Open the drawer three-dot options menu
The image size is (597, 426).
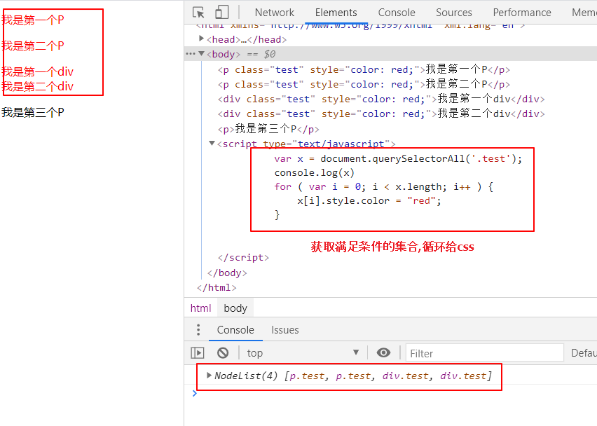(x=197, y=329)
